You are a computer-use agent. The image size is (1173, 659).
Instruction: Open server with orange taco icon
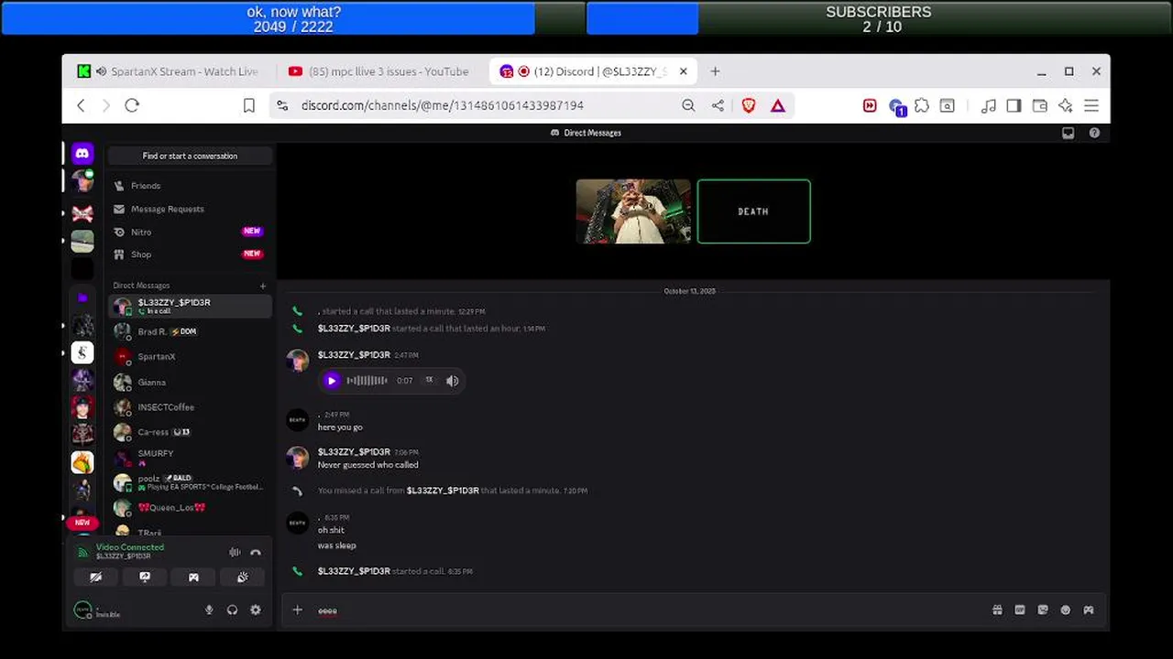pos(82,463)
